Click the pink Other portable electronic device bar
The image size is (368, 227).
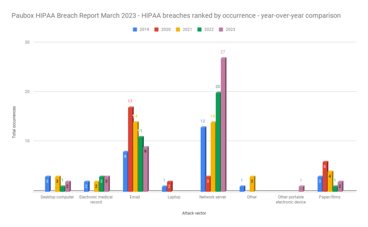[x=301, y=189]
